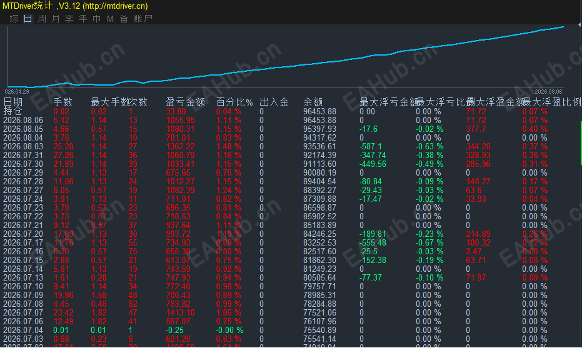
Task: Click the 最大手数 column header
Action: tap(110, 102)
